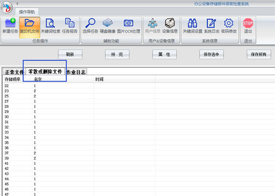The height and width of the screenshot is (196, 275).
Task: Click 选择任务 magnifier icon
Action: pyautogui.click(x=90, y=26)
